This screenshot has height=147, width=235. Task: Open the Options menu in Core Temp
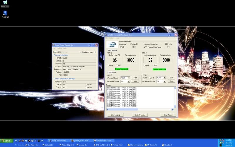click(59, 48)
